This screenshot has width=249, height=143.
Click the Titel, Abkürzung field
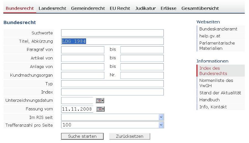coord(112,41)
